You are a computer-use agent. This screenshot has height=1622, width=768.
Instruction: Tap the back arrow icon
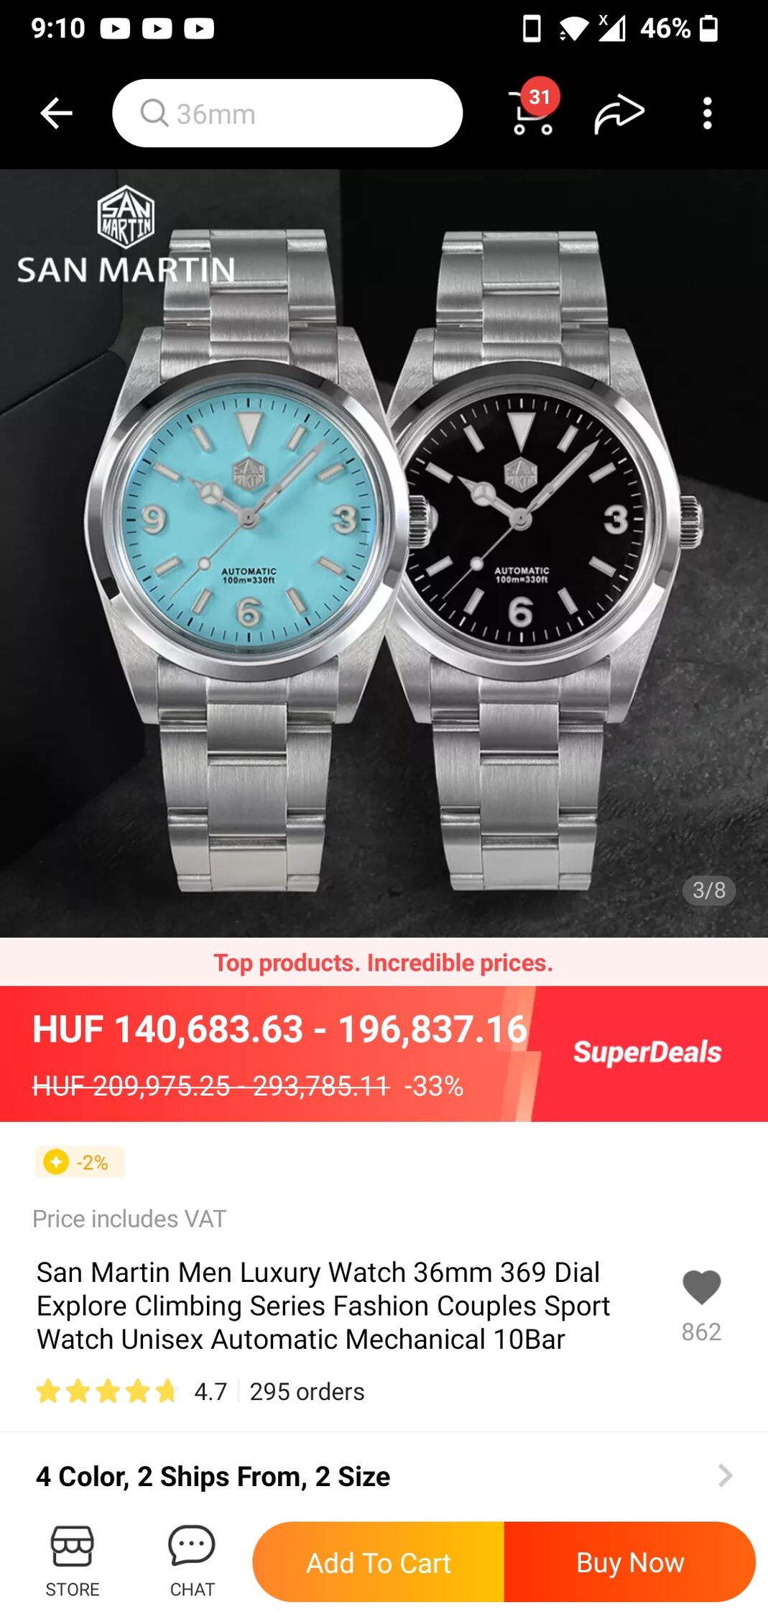(x=56, y=114)
